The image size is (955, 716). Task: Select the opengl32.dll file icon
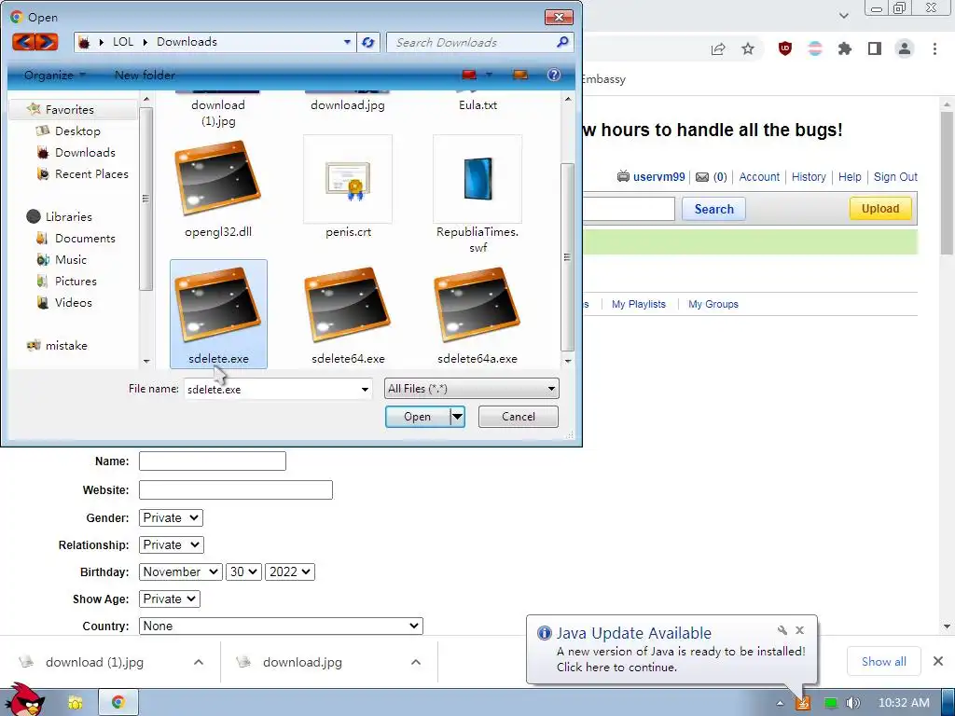point(218,179)
